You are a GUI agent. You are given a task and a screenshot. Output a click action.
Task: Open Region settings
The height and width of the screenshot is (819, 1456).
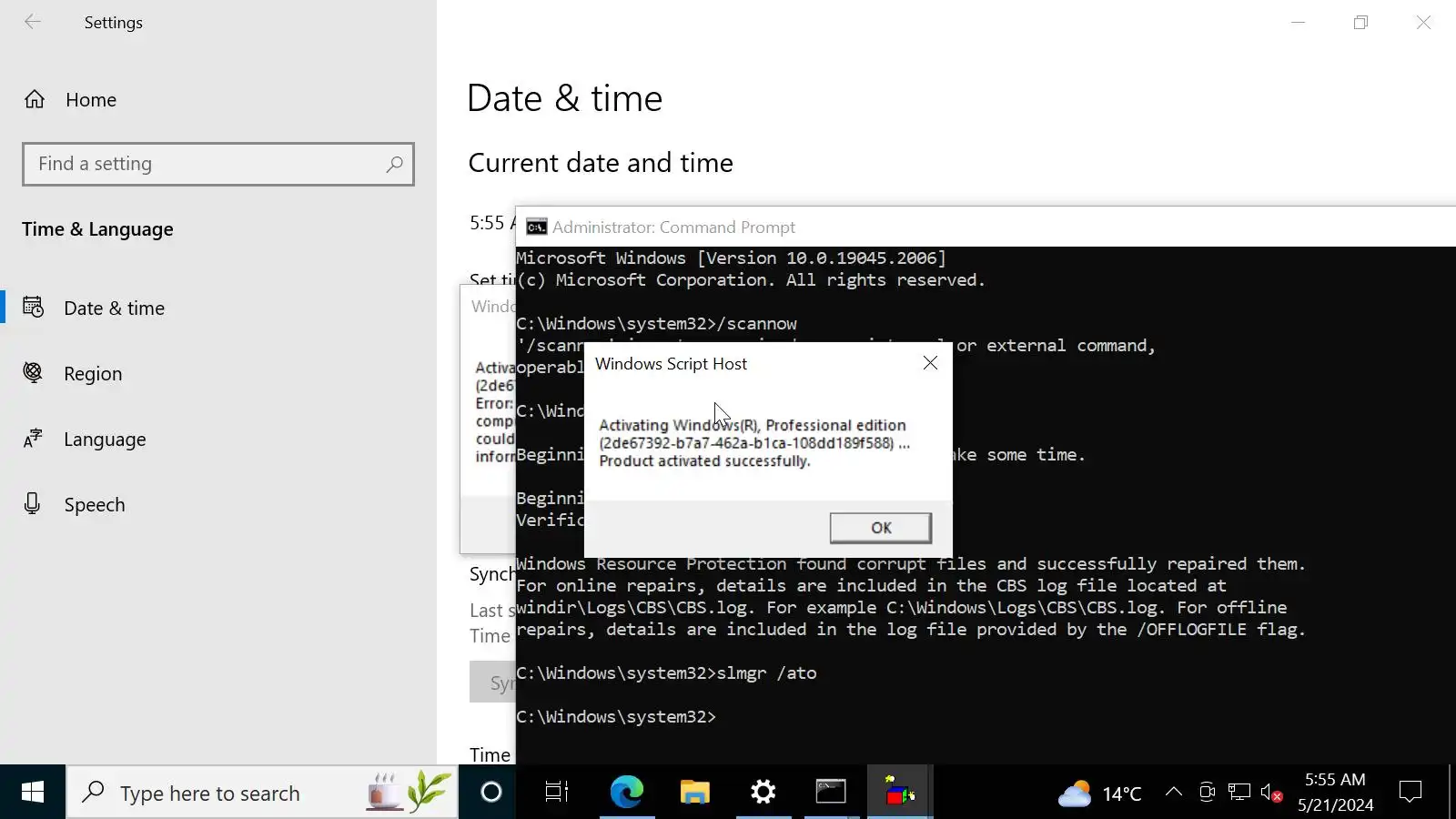[x=218, y=373]
